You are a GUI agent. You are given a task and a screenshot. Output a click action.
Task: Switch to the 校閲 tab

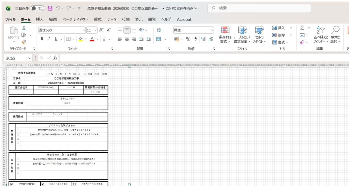pyautogui.click(x=126, y=19)
